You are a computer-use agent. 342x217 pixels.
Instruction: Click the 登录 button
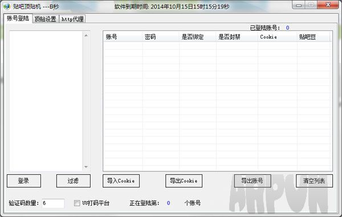point(24,181)
